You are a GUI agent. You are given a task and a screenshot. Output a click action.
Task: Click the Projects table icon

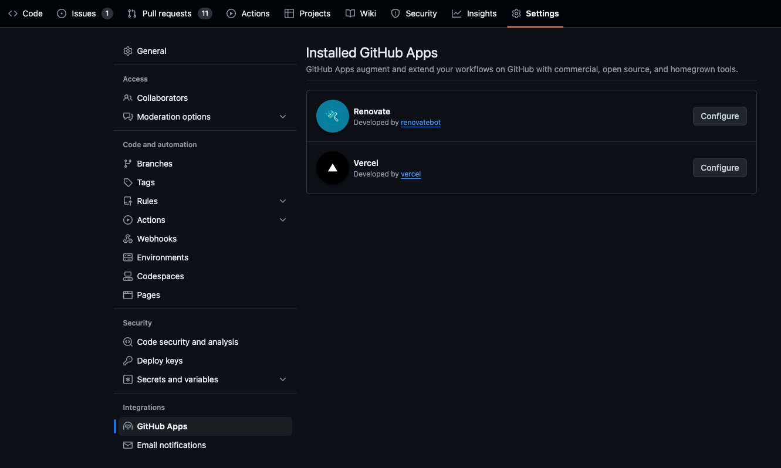[289, 13]
